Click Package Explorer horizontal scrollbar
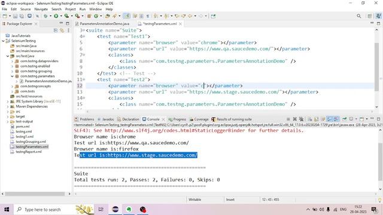The image size is (383, 215). 35,193
